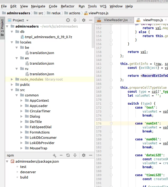Viewport: 168px width, 187px height.
Task: Click the scroll-from-source target icon in Project panel
Action: coord(68,20)
